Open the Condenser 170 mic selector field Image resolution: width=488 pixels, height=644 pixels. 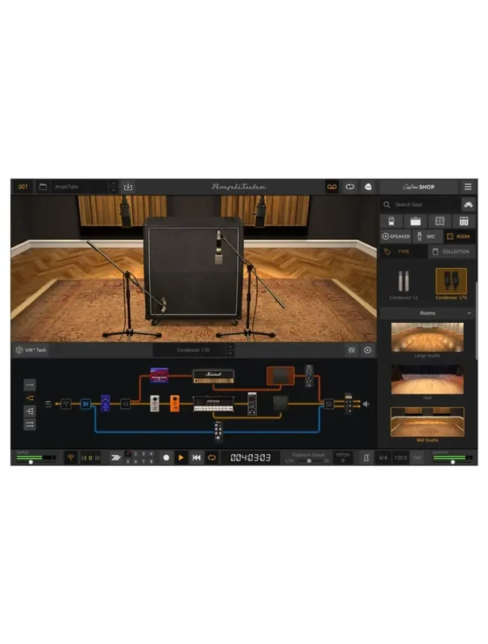(193, 350)
